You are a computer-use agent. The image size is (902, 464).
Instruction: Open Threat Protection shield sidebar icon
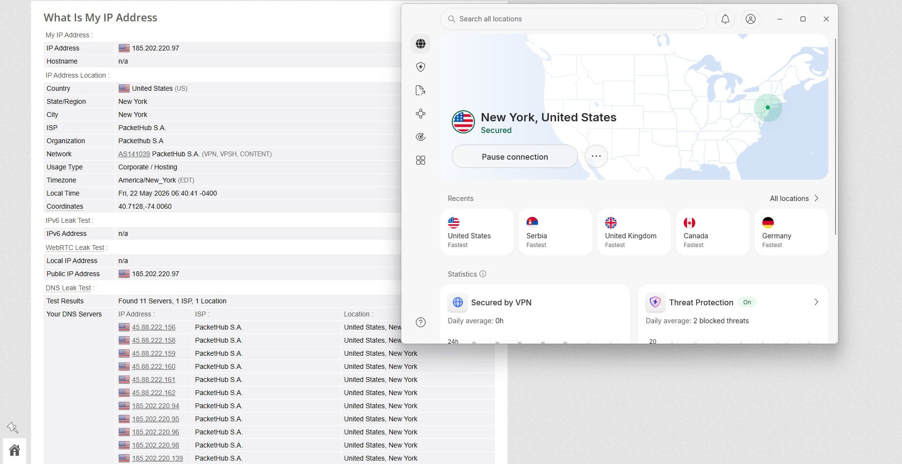[x=421, y=67]
